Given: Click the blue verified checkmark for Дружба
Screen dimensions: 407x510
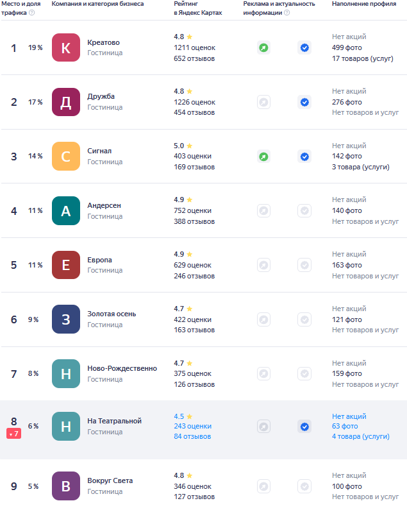Looking at the screenshot, I should point(304,102).
